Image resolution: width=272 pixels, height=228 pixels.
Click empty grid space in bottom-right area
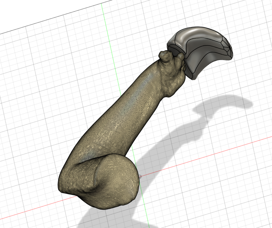229,196
